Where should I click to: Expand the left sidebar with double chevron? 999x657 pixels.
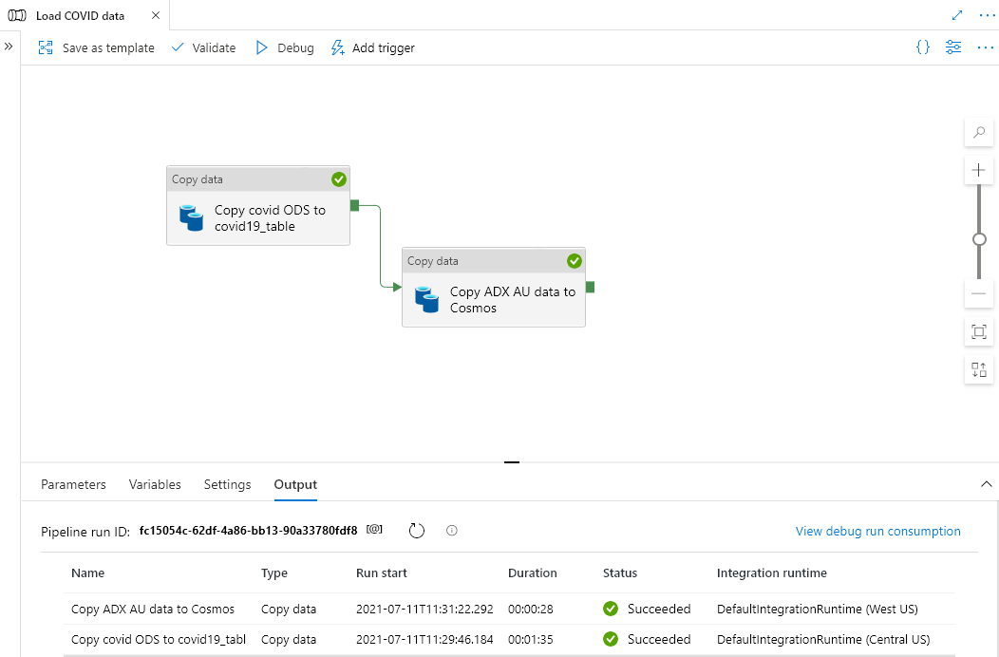click(9, 47)
